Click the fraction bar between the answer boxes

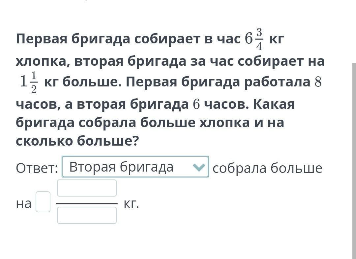coord(87,204)
